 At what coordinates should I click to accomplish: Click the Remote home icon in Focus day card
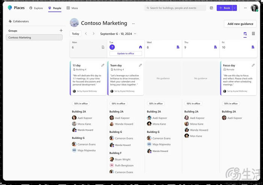[x=224, y=69]
